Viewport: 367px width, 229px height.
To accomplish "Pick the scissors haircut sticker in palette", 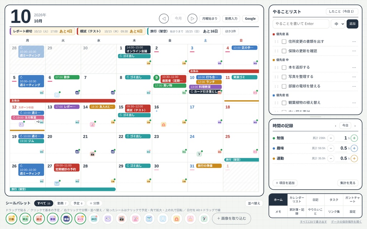I will click(135, 219).
